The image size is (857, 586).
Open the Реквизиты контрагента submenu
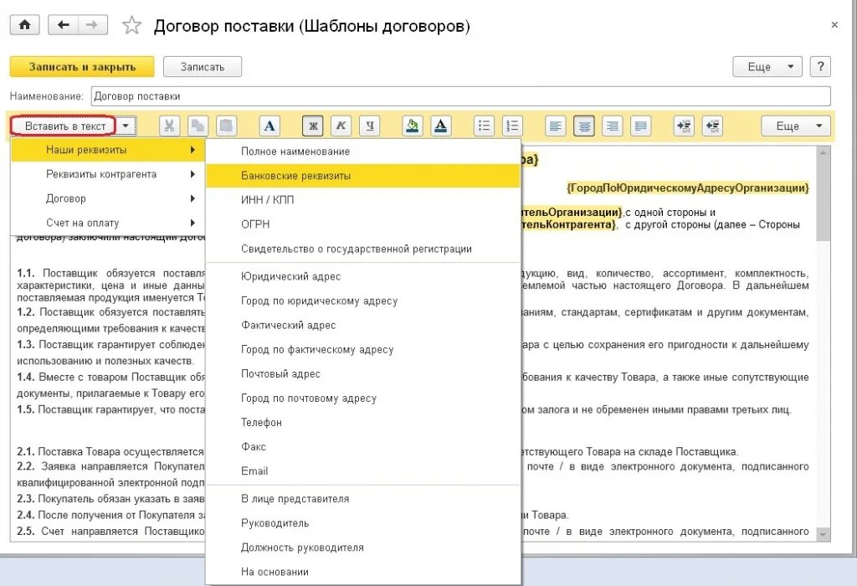[108, 174]
